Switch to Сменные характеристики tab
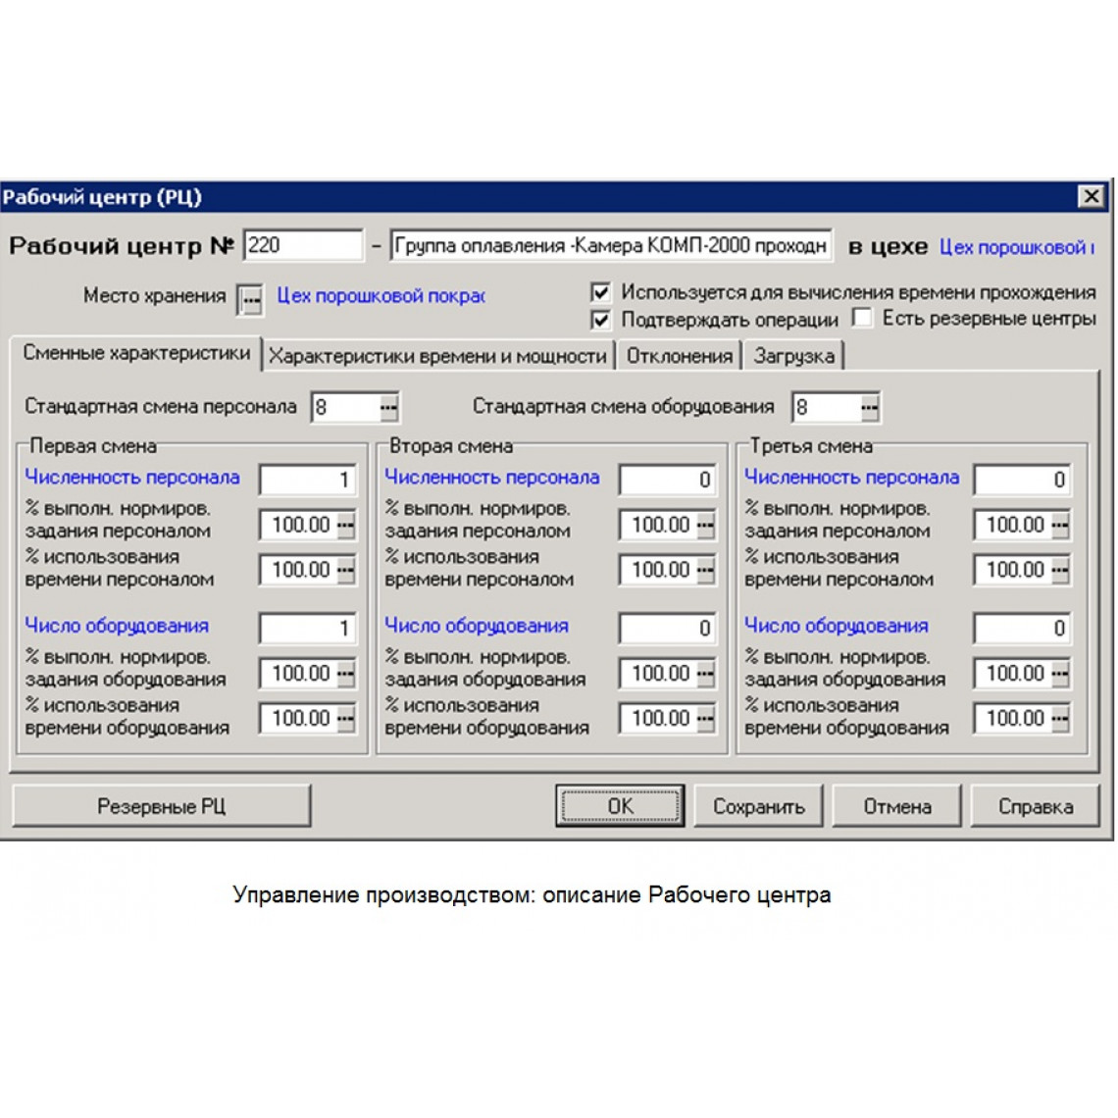 point(136,354)
